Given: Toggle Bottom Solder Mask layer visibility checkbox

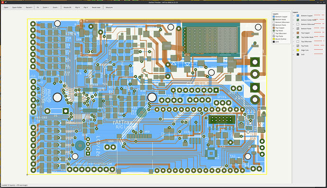Looking at the screenshot, I should [294, 20].
